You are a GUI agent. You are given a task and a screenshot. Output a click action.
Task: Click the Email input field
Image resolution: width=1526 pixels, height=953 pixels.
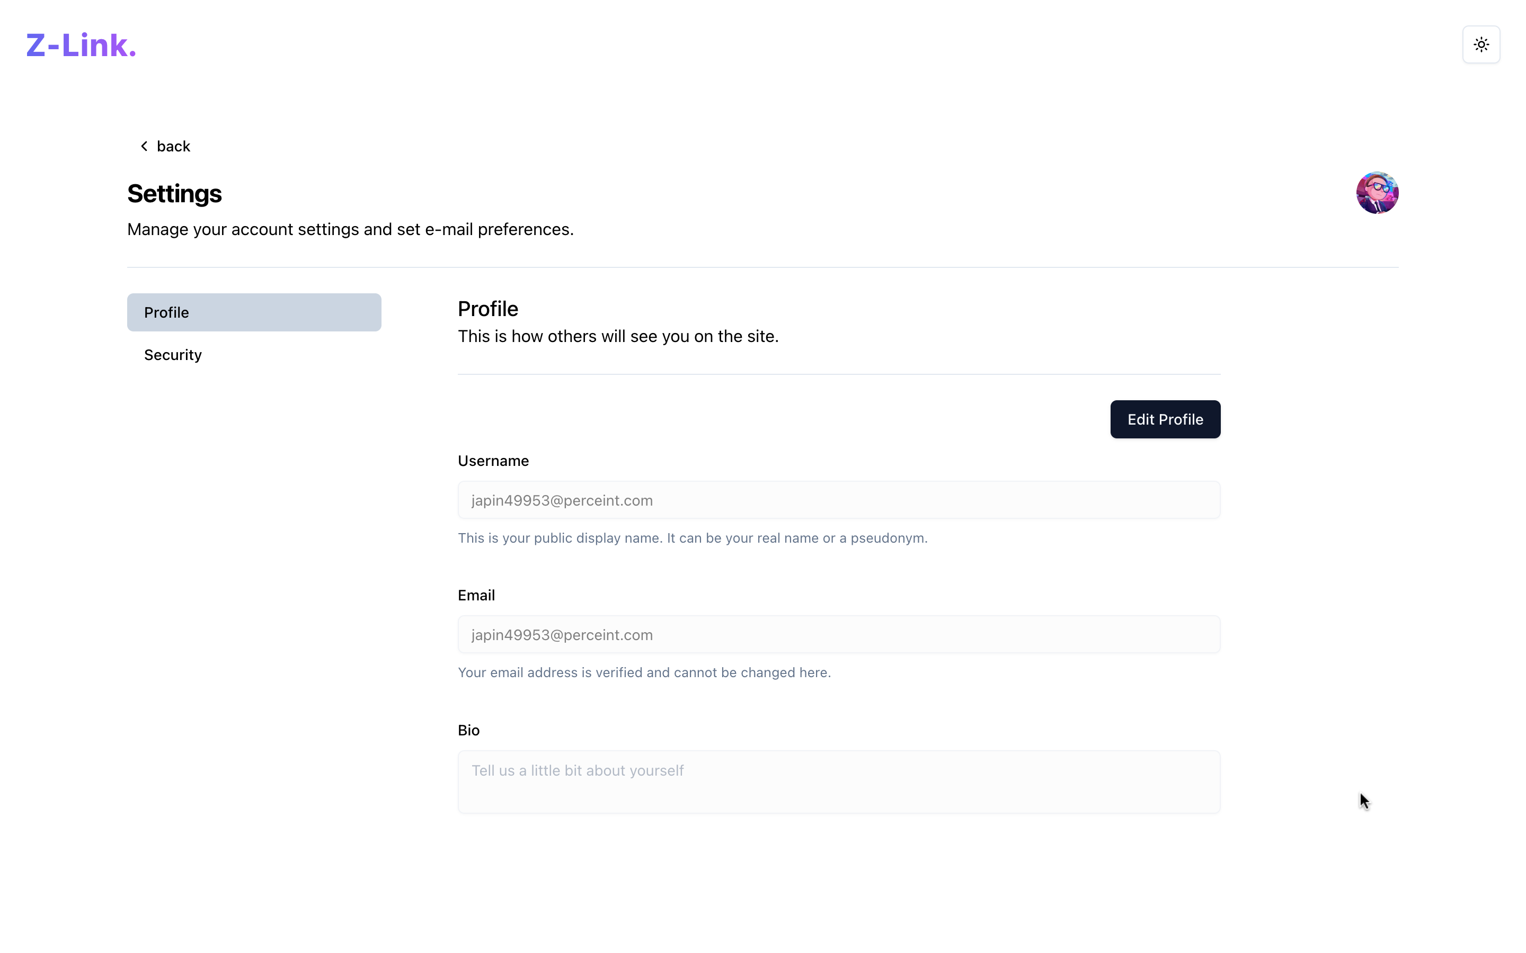[839, 634]
